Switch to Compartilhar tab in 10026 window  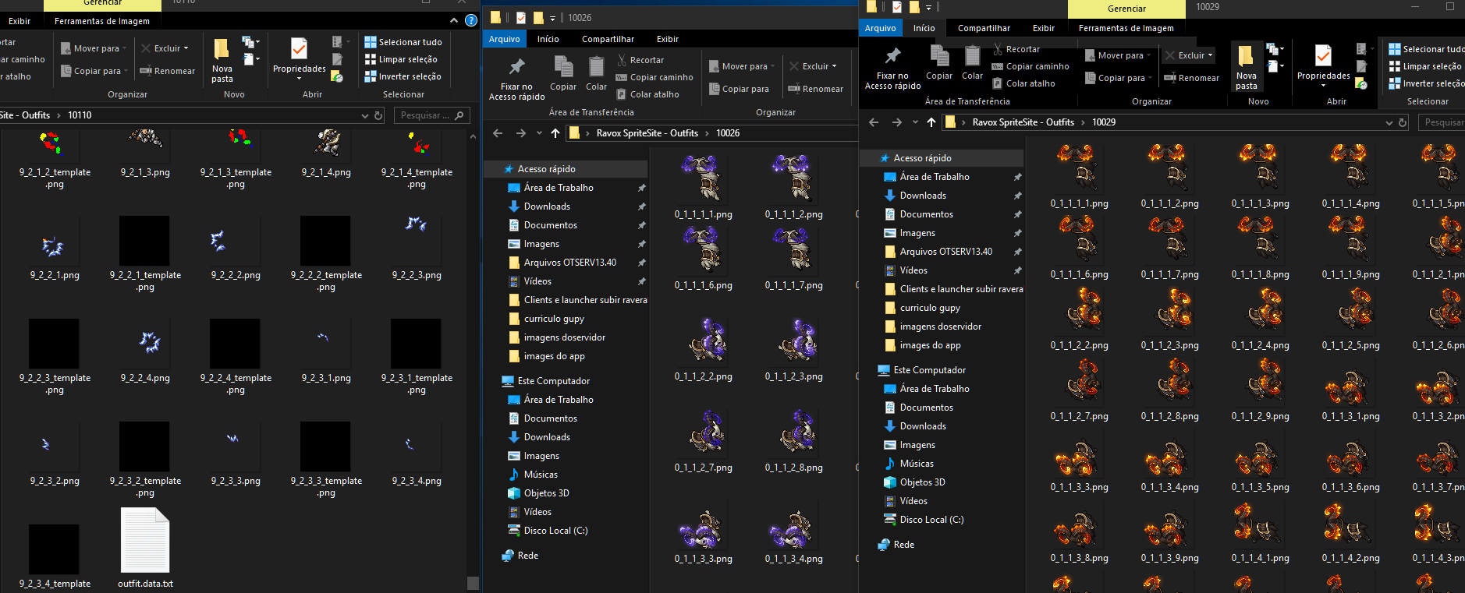click(x=608, y=39)
